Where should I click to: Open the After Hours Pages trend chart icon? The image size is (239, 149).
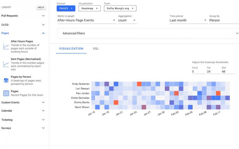click(x=6, y=46)
